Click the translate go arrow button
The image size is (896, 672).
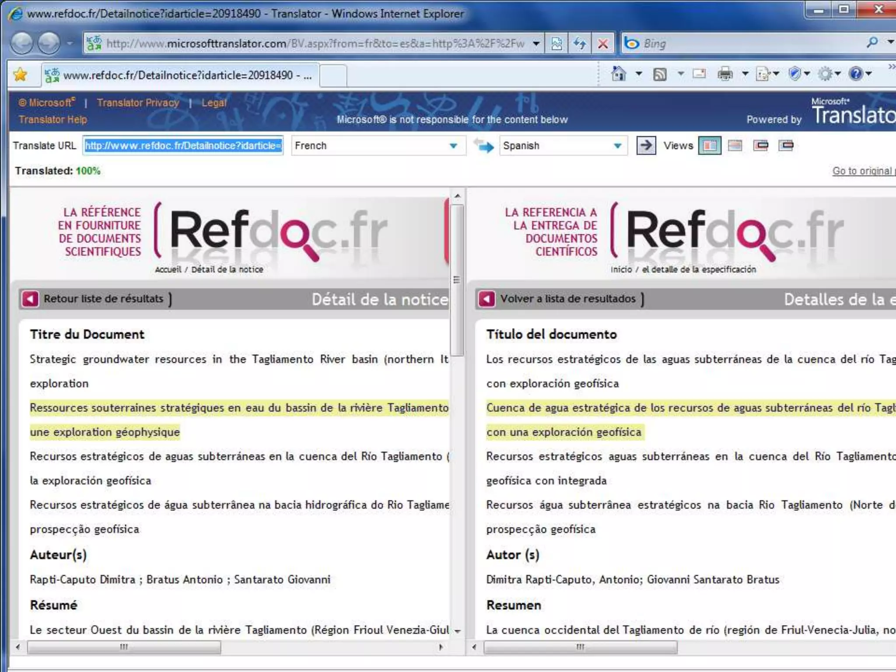coord(646,146)
